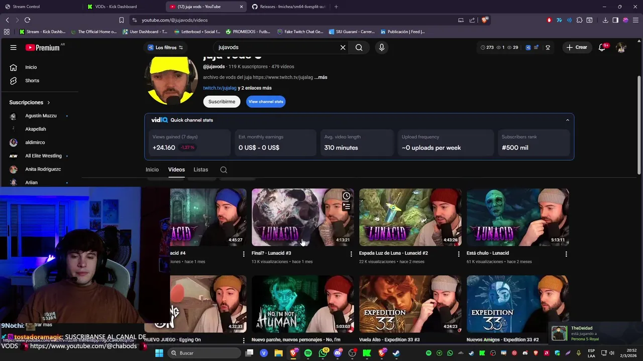
Task: Toggle the browser sidebar panel
Action: (x=615, y=20)
